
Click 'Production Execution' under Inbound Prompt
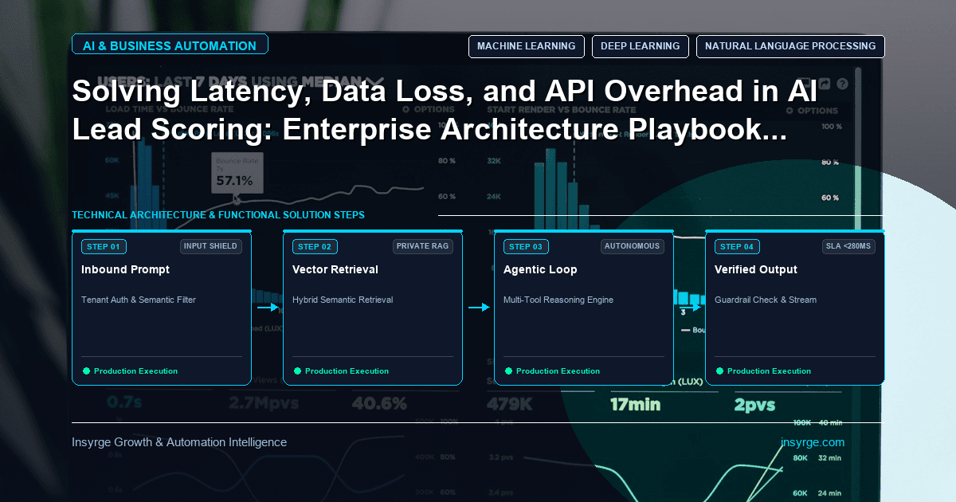135,371
